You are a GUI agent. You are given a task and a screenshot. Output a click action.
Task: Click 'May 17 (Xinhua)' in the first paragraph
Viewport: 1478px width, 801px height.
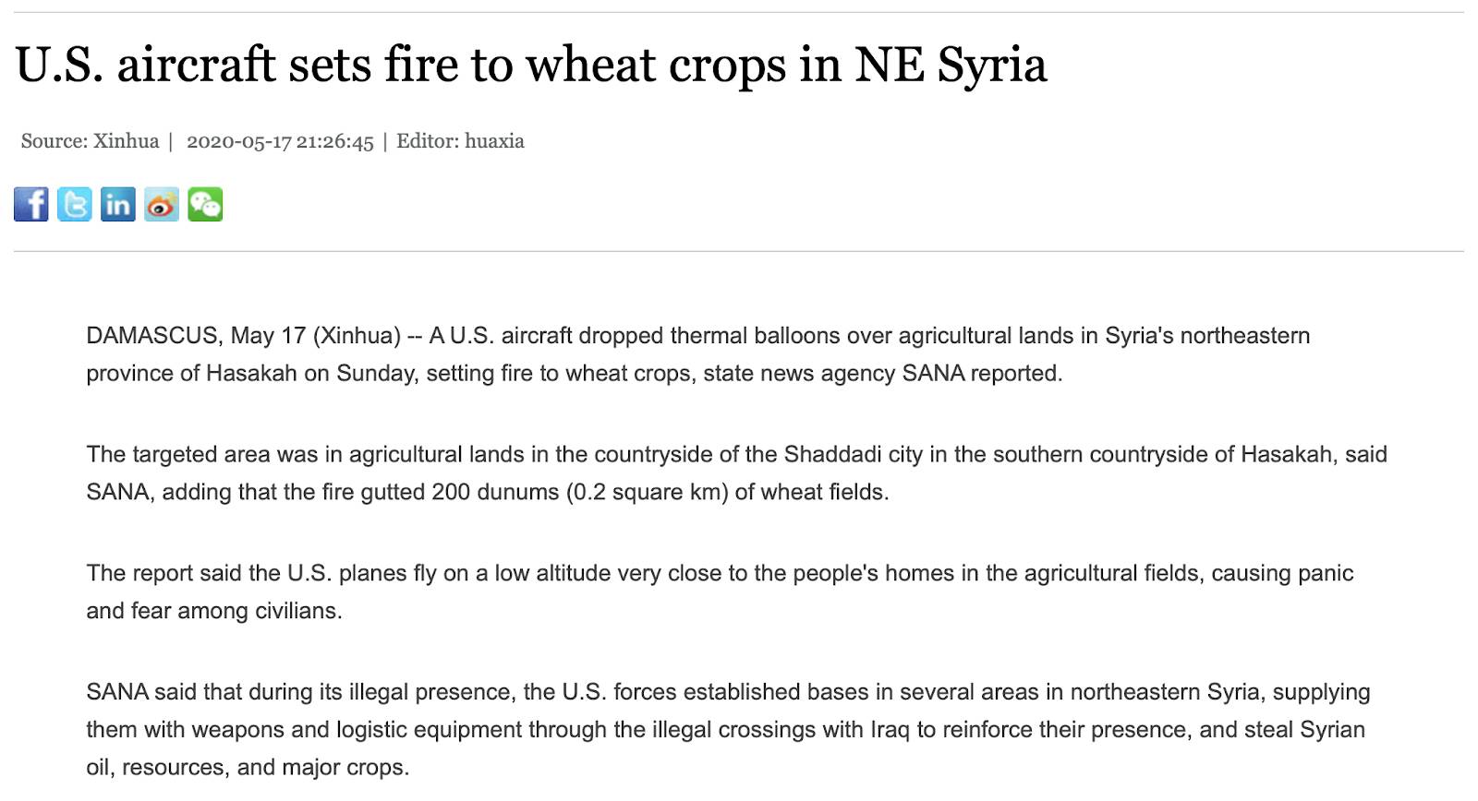tap(316, 335)
